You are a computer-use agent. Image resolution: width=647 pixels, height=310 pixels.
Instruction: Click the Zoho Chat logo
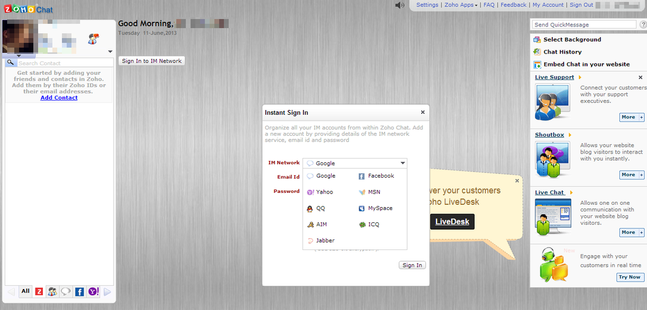pyautogui.click(x=28, y=9)
